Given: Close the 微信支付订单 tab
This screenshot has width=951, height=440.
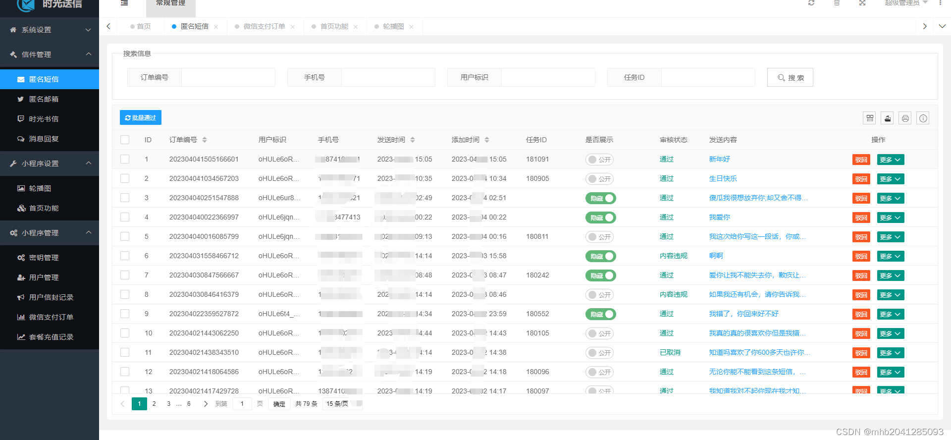Looking at the screenshot, I should click(293, 27).
